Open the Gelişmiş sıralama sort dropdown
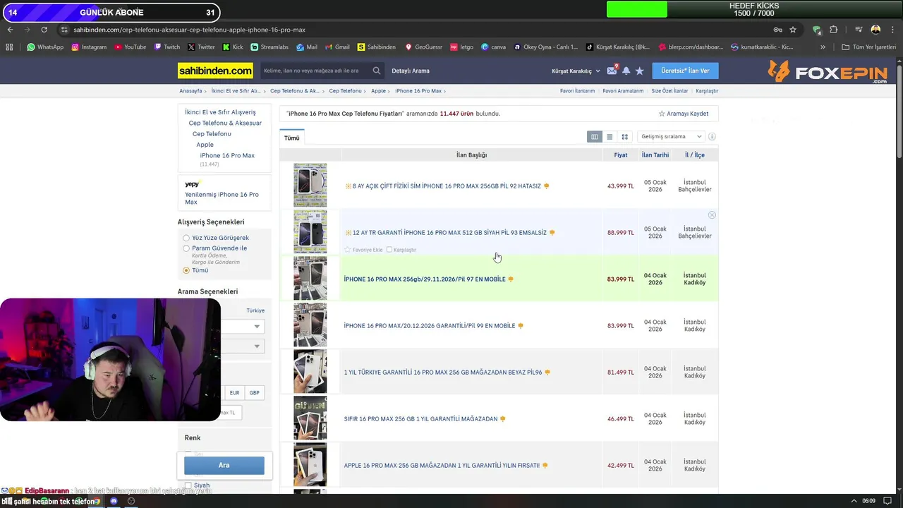Image resolution: width=903 pixels, height=508 pixels. 670,137
